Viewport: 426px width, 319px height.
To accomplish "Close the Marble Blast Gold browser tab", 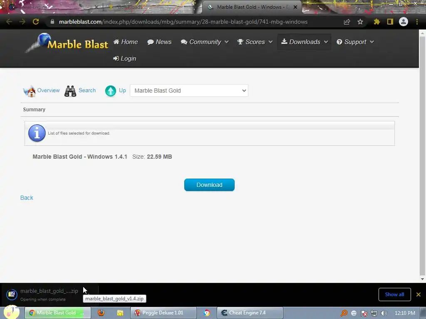I will coord(295,7).
